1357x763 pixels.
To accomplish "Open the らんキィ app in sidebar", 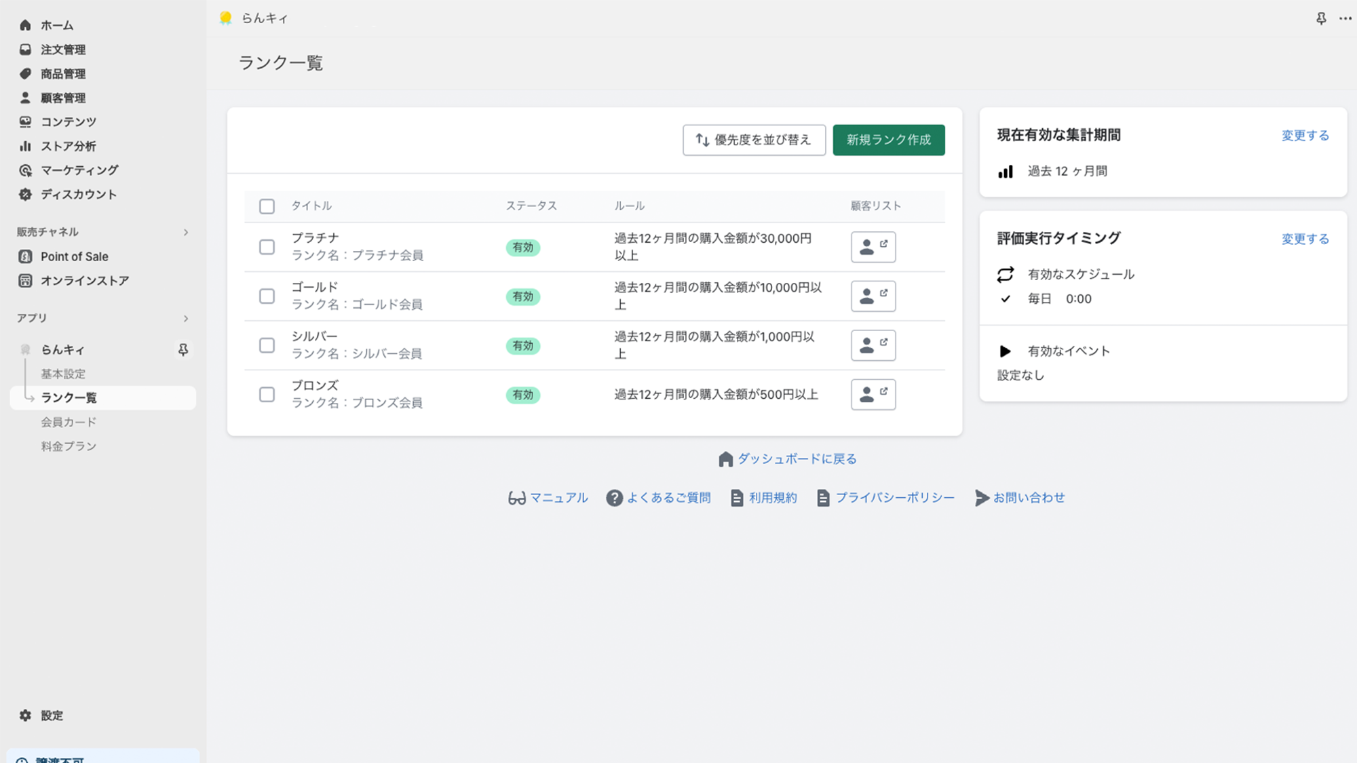I will pos(62,349).
